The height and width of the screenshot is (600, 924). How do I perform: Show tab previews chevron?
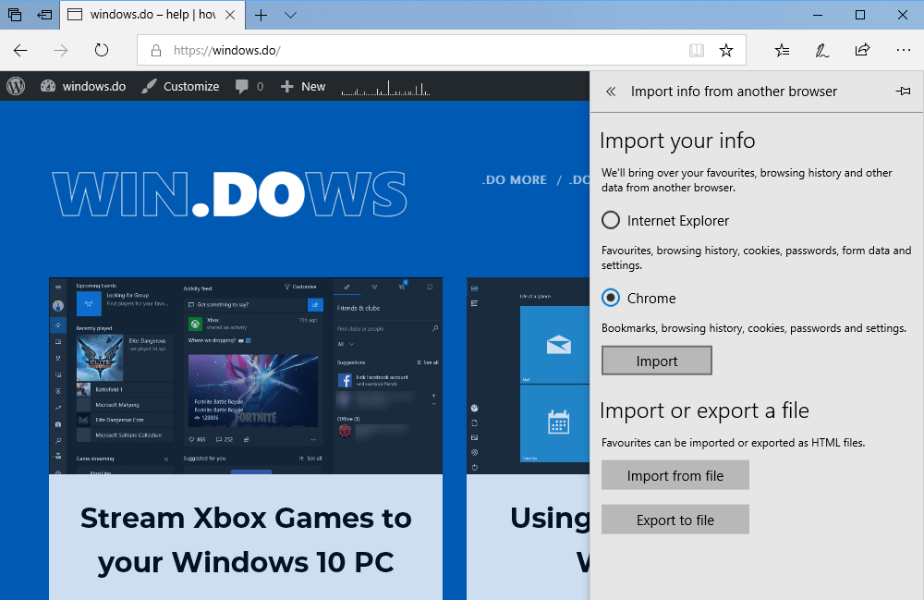290,16
